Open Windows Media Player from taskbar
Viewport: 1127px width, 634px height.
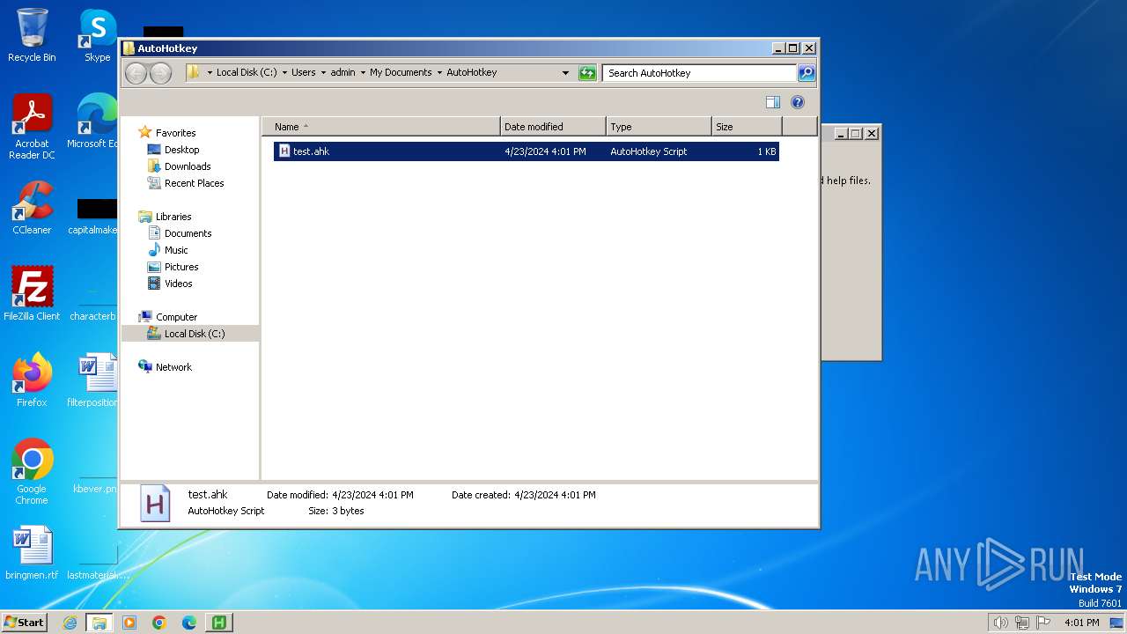click(129, 623)
